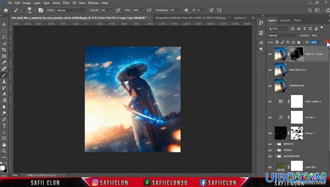Select the Lasso tool

coord(4,37)
